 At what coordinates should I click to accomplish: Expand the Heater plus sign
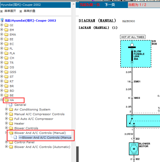point(7,123)
